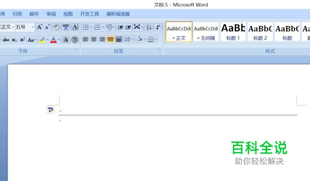Sort text using the A-Z icon
The height and width of the screenshot is (181, 310).
pyautogui.click(x=149, y=27)
